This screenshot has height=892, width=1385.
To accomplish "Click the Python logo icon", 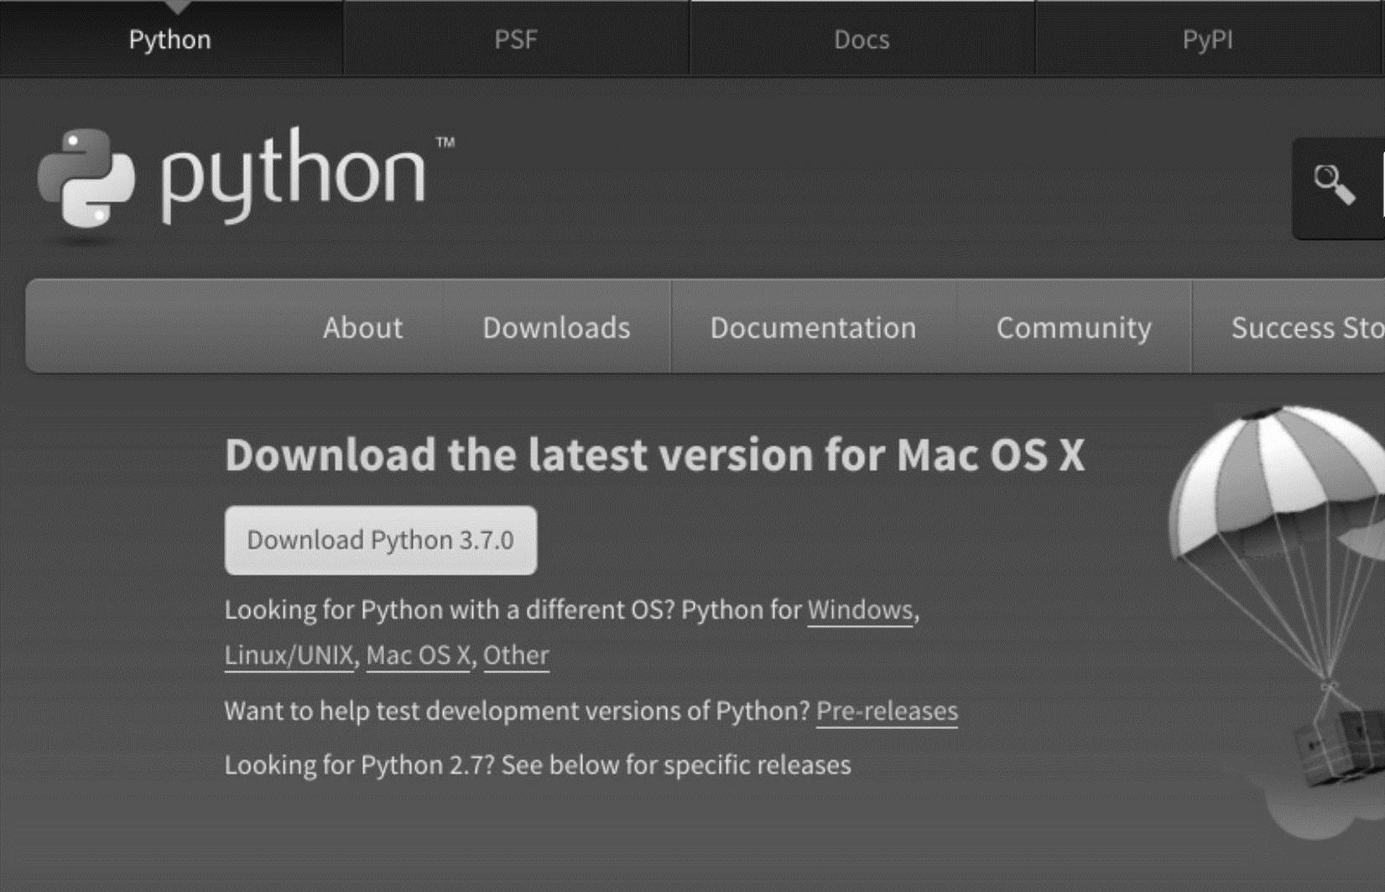I will click(x=86, y=178).
